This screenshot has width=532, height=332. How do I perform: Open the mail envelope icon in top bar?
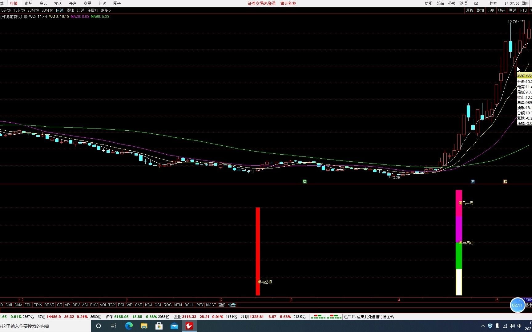(x=476, y=3)
